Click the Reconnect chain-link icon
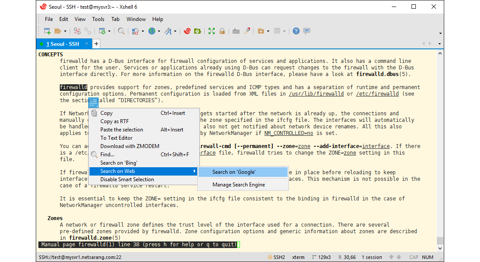Image resolution: width=480 pixels, height=262 pixels. (x=88, y=31)
